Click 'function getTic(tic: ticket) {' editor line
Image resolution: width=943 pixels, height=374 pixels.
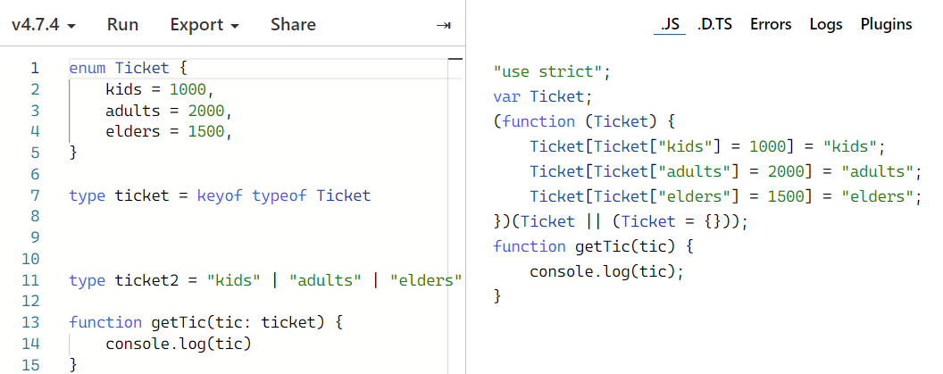click(205, 322)
